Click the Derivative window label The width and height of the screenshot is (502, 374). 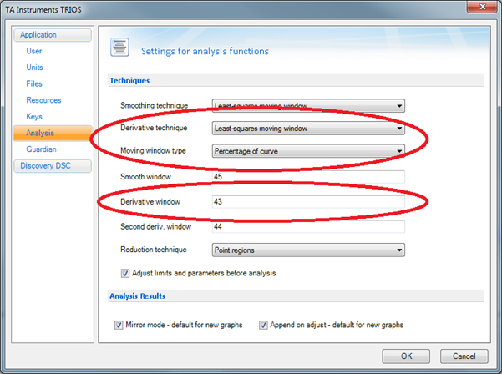click(150, 201)
